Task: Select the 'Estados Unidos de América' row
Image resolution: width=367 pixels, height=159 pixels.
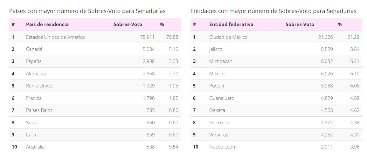Action: [55, 37]
